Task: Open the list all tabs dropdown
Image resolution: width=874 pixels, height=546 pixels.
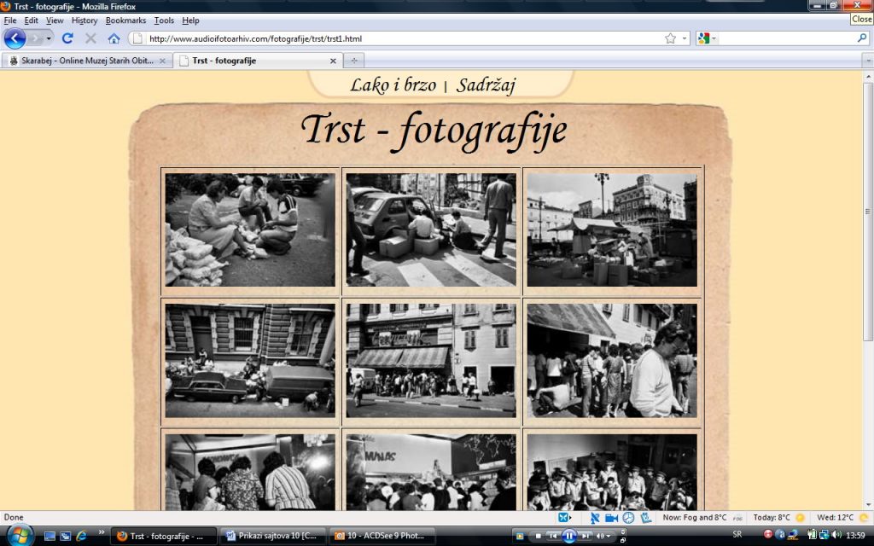Action: click(867, 61)
